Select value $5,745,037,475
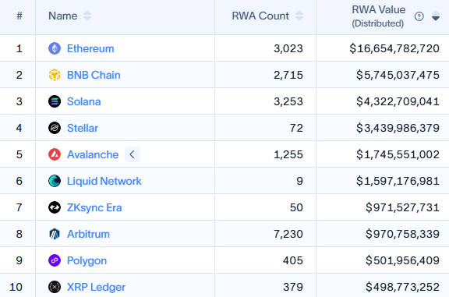The image size is (449, 297). click(x=398, y=75)
